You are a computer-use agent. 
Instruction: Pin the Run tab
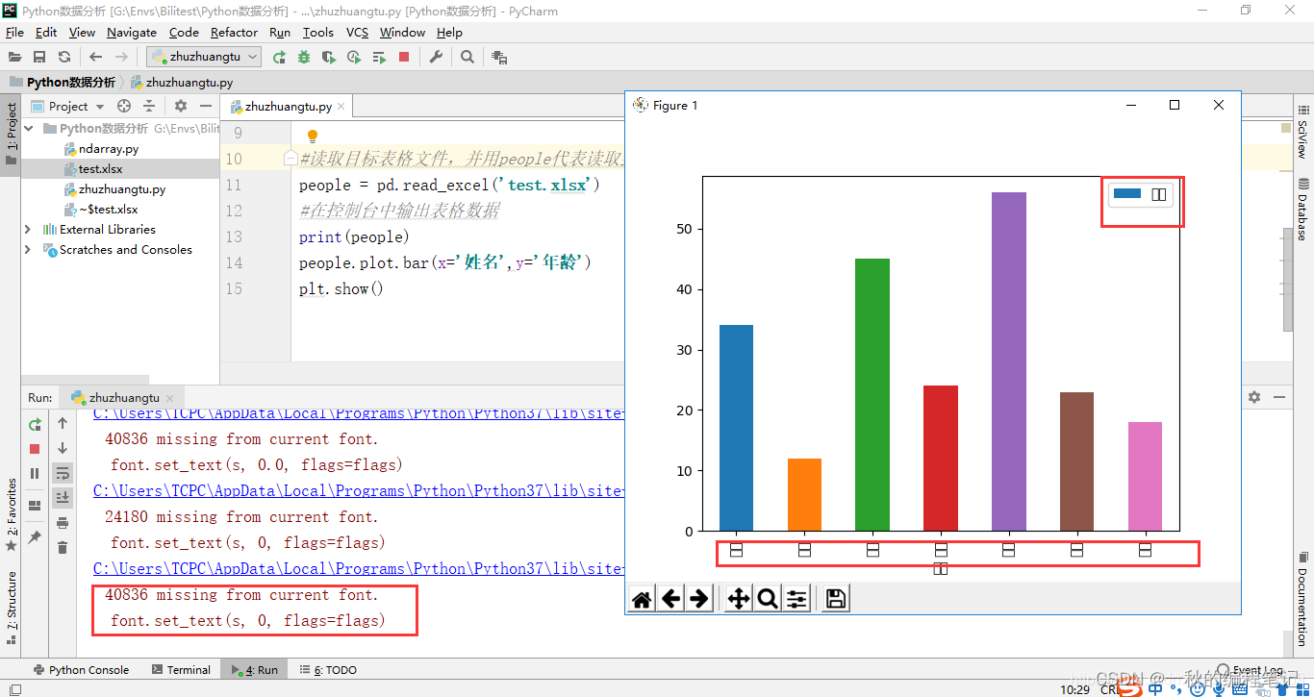(x=35, y=537)
